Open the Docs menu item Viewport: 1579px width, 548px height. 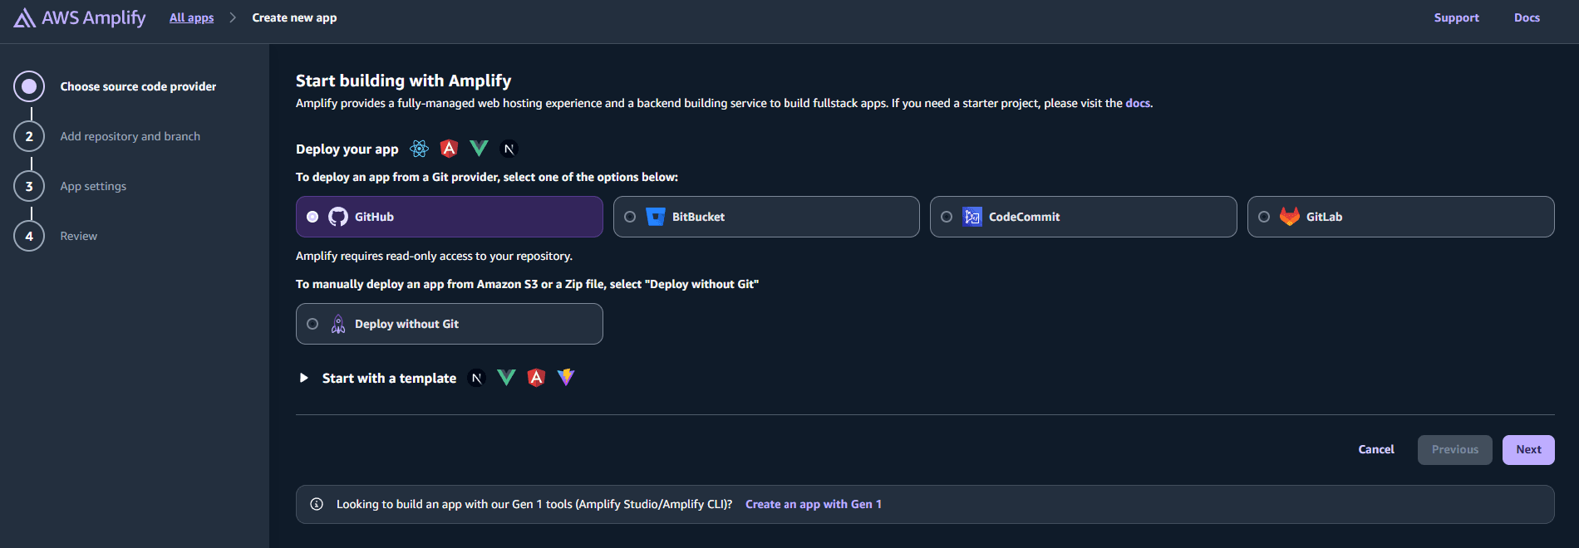[x=1527, y=17]
